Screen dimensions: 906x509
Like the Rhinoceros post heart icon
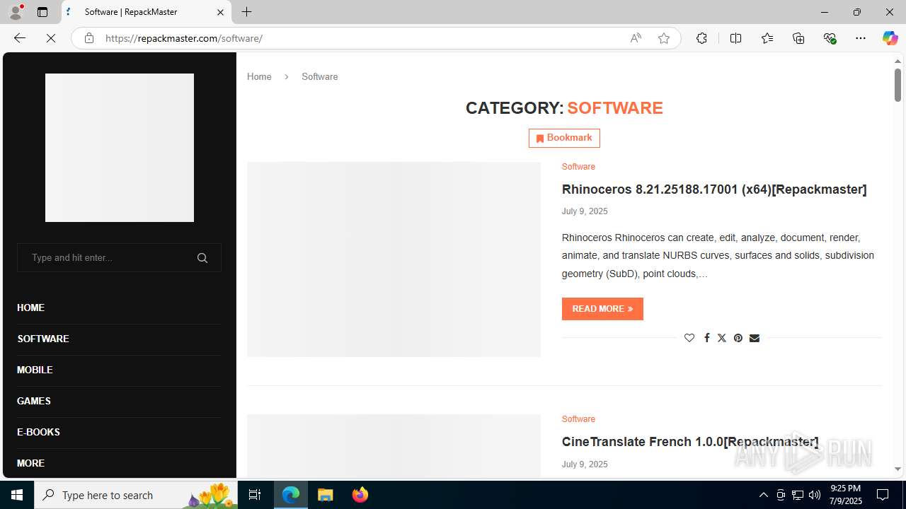coord(689,338)
